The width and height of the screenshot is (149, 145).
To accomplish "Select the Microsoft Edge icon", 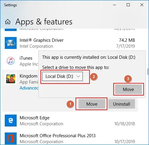I will click(11, 121).
